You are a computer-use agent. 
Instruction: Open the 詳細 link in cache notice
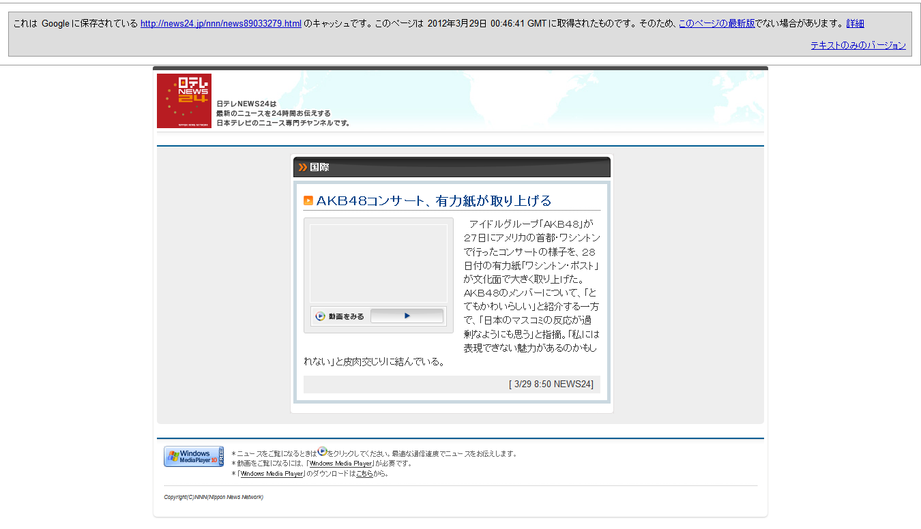pos(856,23)
